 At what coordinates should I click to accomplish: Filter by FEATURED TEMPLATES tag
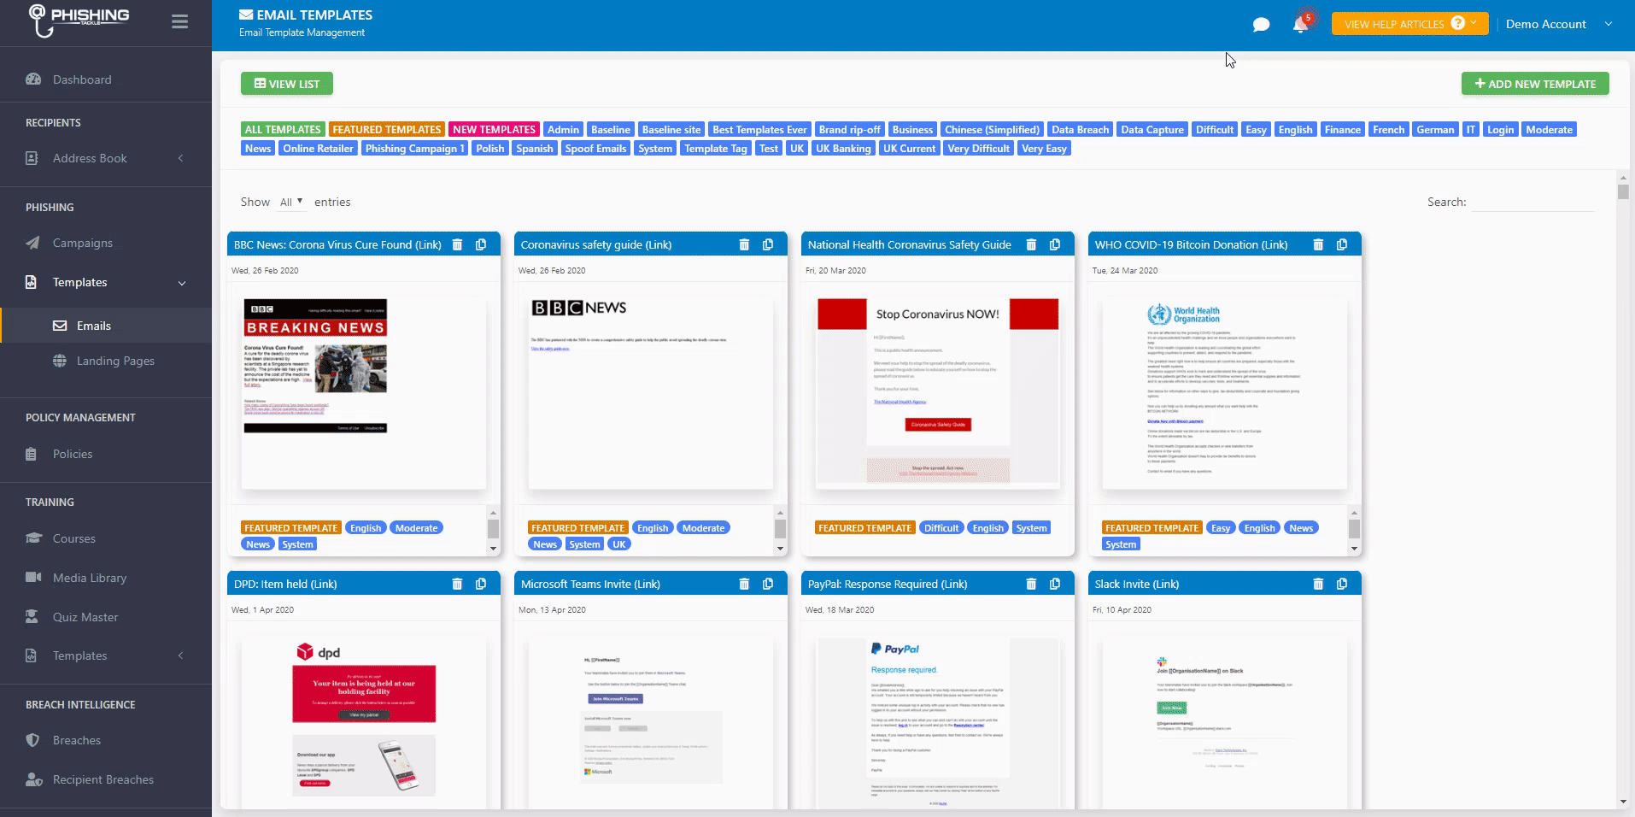tap(387, 130)
